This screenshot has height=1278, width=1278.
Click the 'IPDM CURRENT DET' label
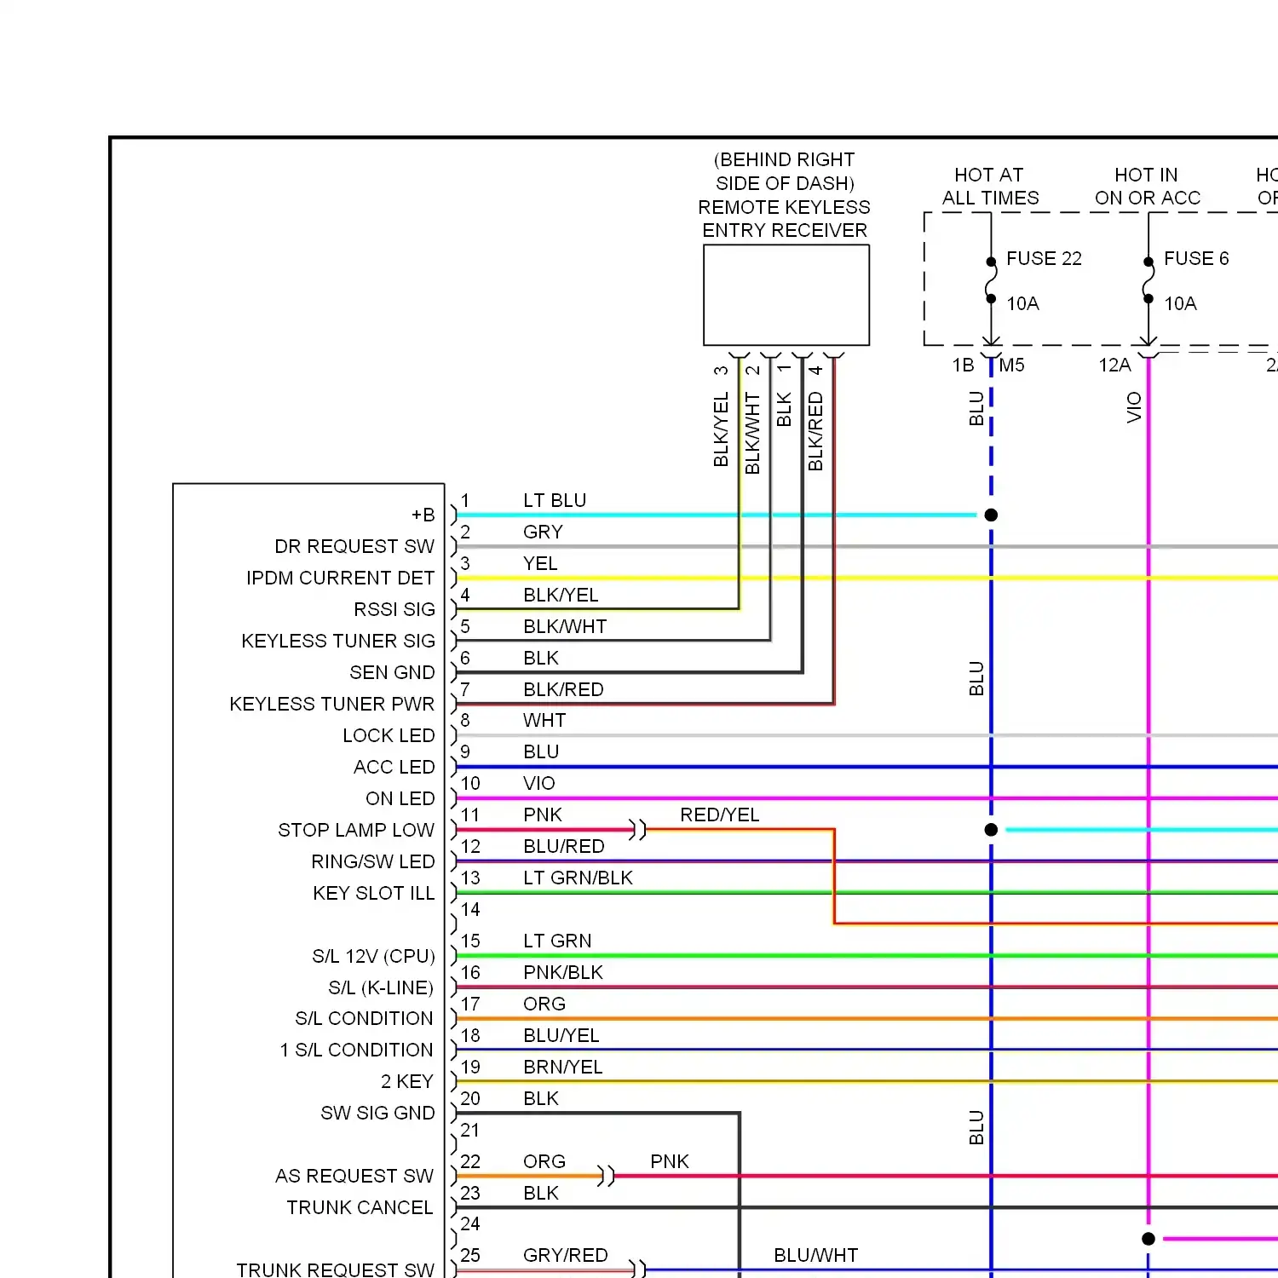(x=341, y=578)
